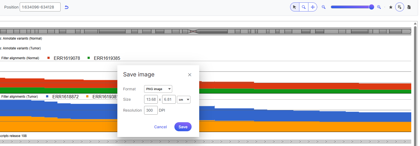Click the zoom out magnifier icon

pyautogui.click(x=324, y=7)
